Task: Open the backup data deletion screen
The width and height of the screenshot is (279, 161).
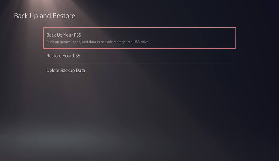Action: pos(139,70)
